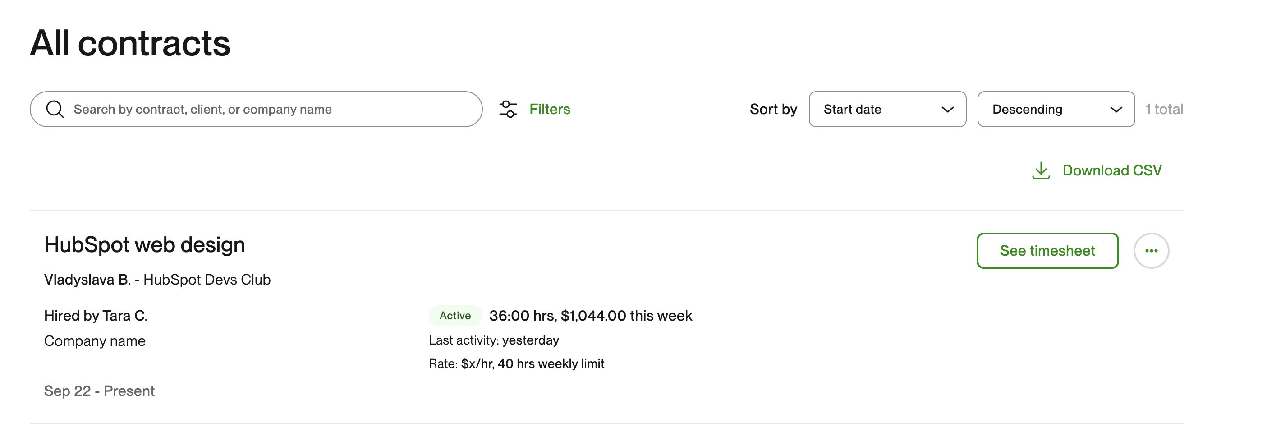The height and width of the screenshot is (432, 1267).
Task: Open the HubSpot web design contract
Action: click(x=145, y=245)
